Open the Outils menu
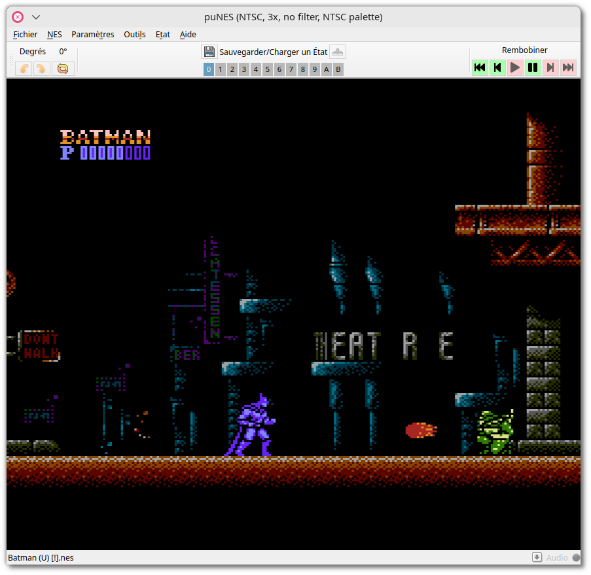The width and height of the screenshot is (591, 575). tap(135, 34)
